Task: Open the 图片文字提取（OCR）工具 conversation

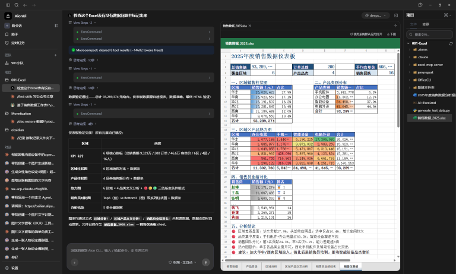Action: click(31, 223)
